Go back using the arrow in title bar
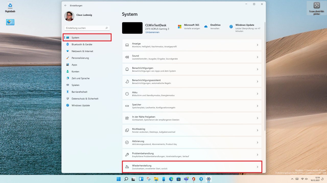327x183 pixels. [66, 5]
